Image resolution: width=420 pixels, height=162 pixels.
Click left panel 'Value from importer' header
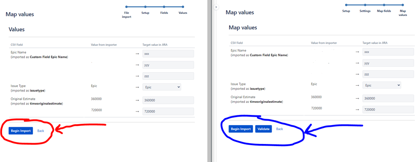[104, 44]
